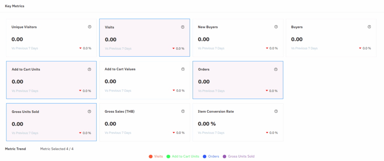Click Item Conversion Rate help icon
384x161 pixels.
(276, 111)
